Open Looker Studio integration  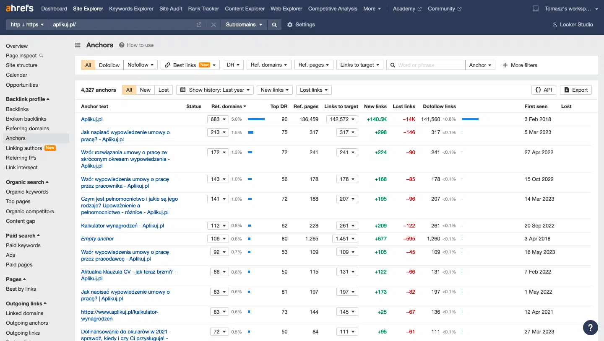click(x=573, y=25)
